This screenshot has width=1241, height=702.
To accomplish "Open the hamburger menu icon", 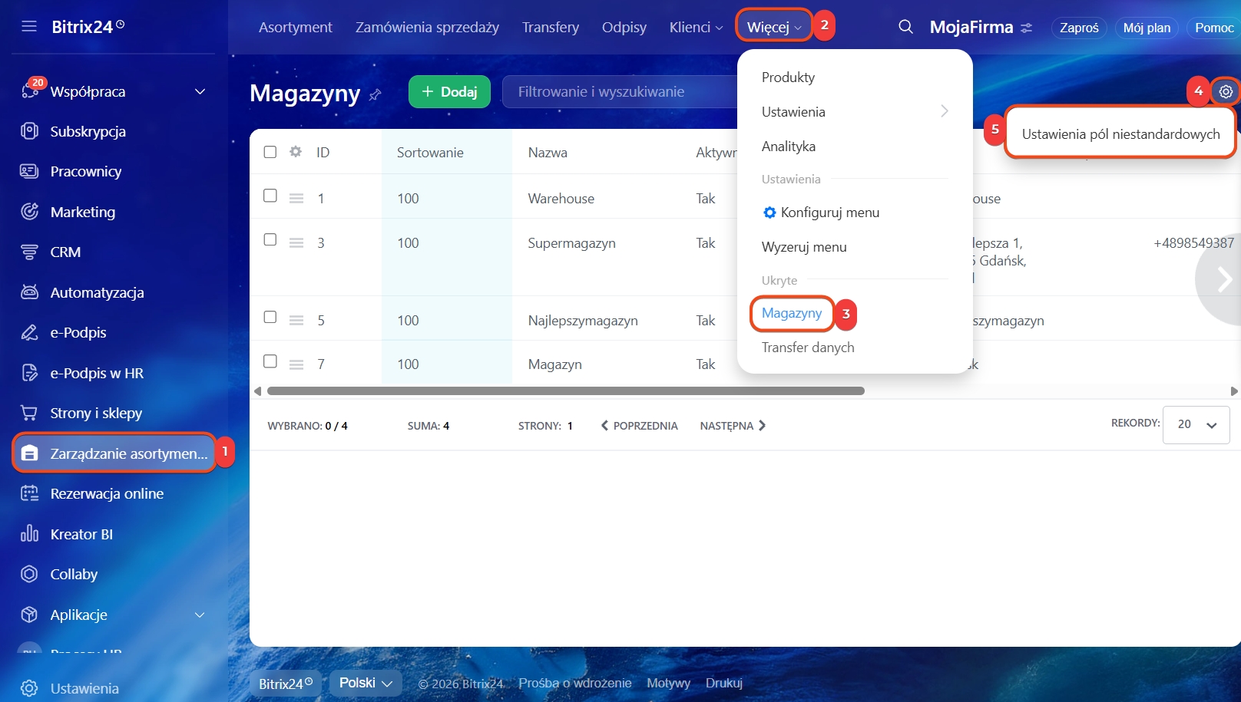I will click(x=29, y=27).
